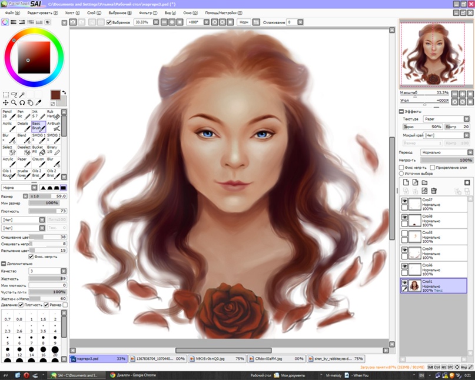The height and width of the screenshot is (380, 475).
Task: Select the rectangular selection tool
Action: 6,94
